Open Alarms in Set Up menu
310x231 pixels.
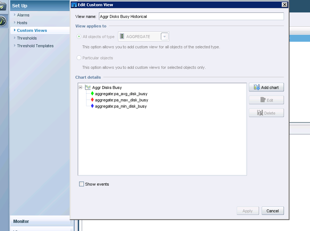23,15
